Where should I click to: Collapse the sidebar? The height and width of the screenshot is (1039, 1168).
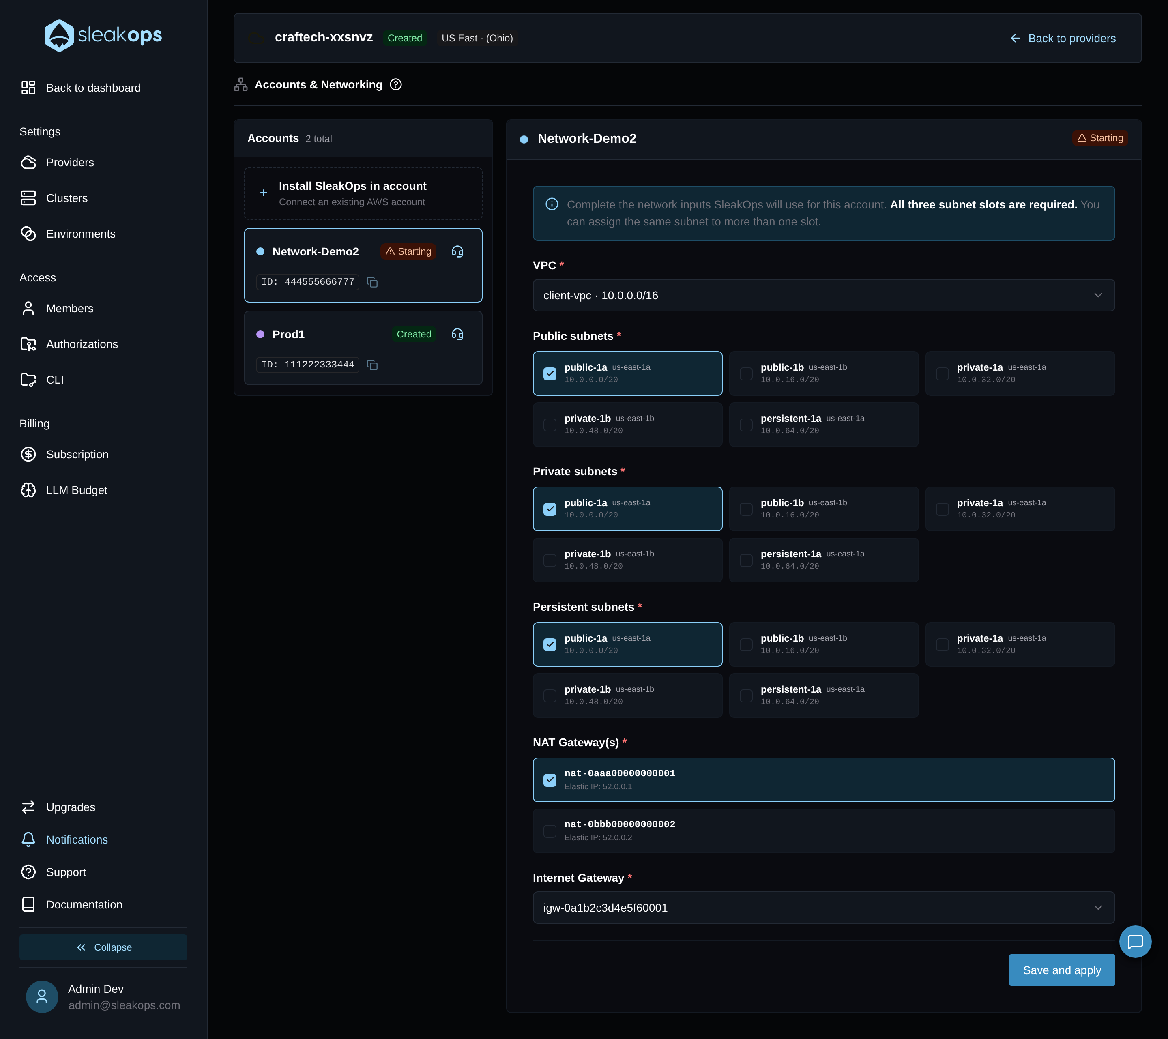[x=103, y=947]
